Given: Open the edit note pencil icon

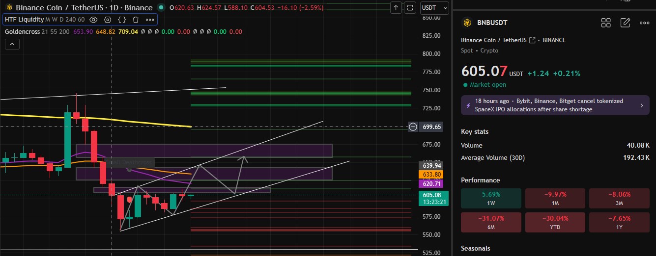Looking at the screenshot, I should pos(625,23).
